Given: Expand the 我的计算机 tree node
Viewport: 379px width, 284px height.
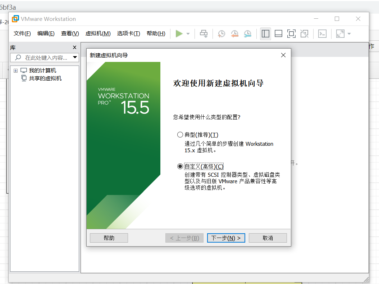Looking at the screenshot, I should pyautogui.click(x=16, y=71).
